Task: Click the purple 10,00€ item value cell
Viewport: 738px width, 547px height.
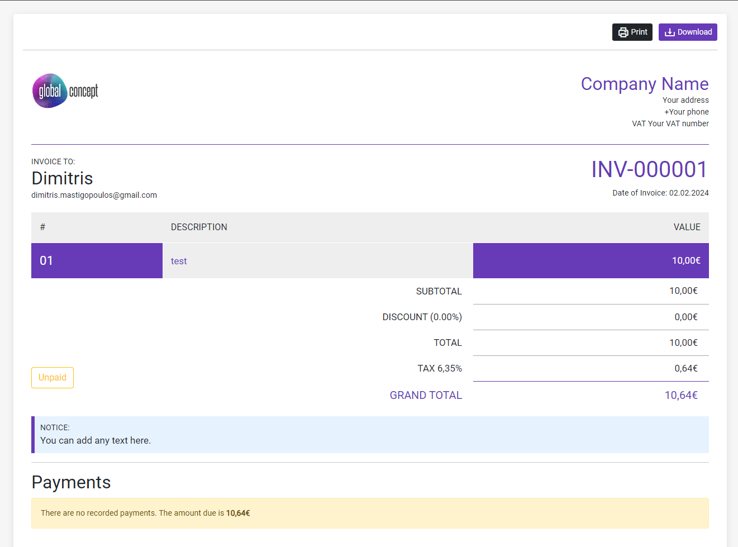Action: tap(591, 260)
